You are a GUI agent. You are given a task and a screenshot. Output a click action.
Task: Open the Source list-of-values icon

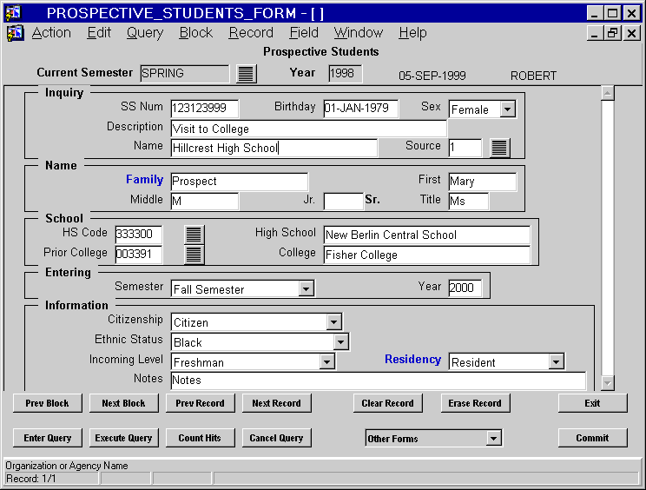click(499, 148)
